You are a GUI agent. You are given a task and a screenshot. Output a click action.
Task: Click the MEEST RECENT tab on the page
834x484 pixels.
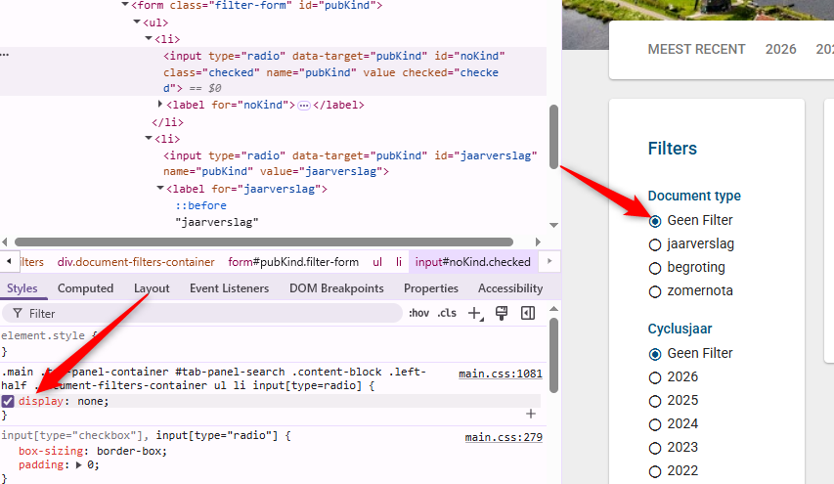(696, 50)
